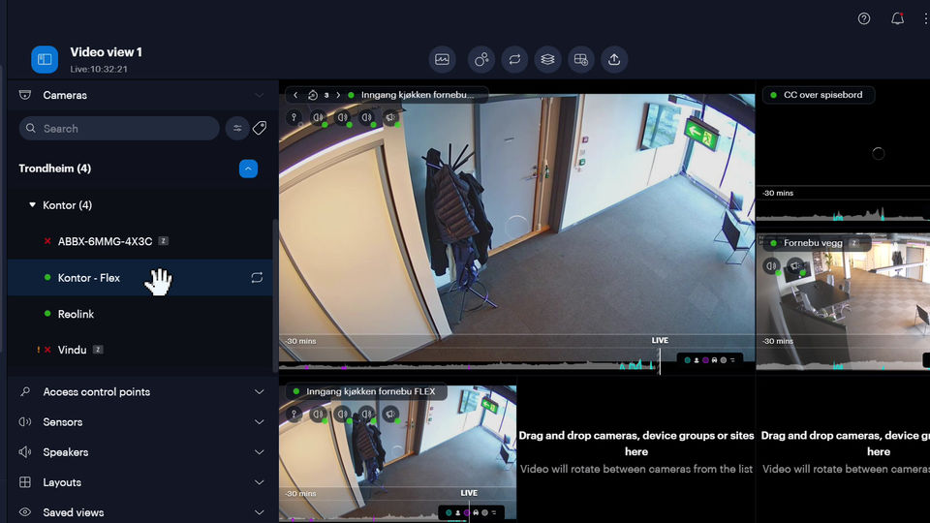Click the add layout grid icon in top toolbar
Image resolution: width=930 pixels, height=523 pixels.
tap(580, 59)
